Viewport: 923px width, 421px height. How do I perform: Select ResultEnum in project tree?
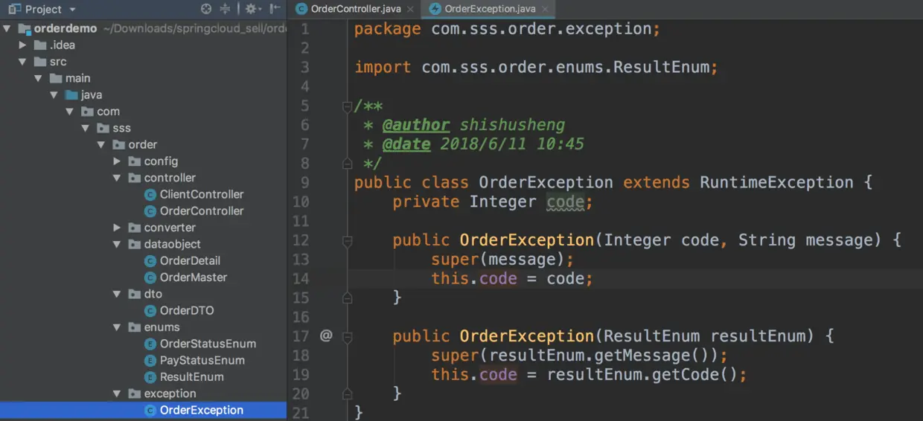pos(192,376)
